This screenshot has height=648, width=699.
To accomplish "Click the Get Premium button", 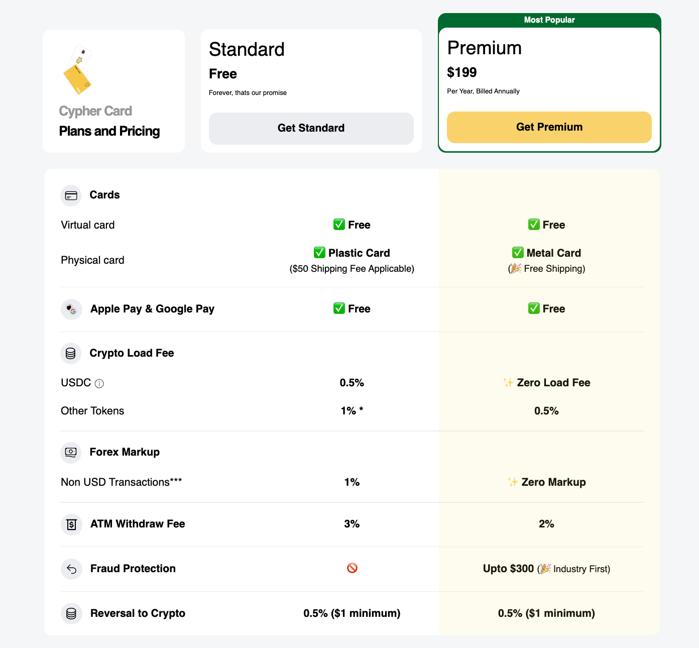I will click(x=549, y=127).
